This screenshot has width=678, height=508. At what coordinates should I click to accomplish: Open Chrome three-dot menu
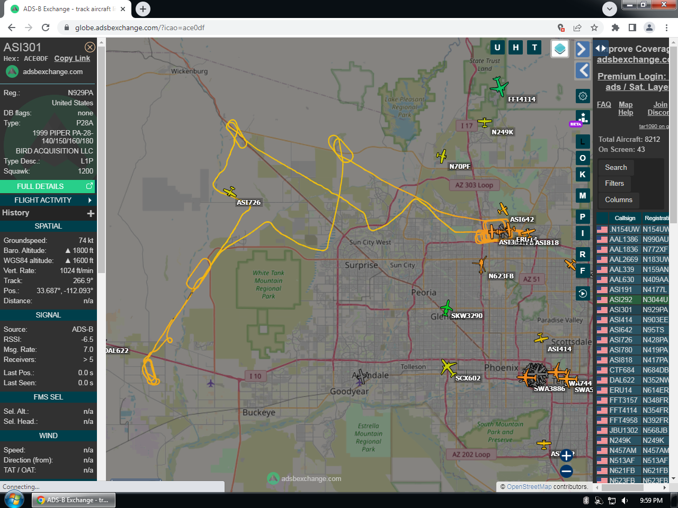click(666, 28)
